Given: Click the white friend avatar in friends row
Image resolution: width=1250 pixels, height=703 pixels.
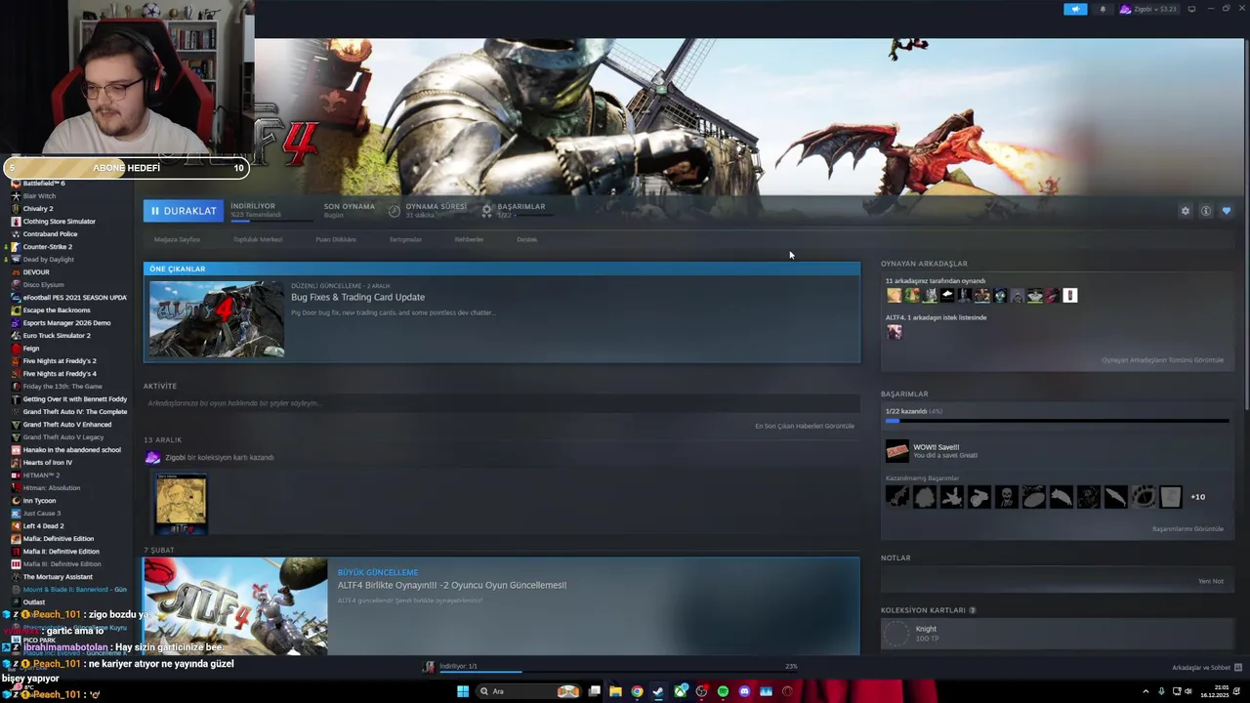Looking at the screenshot, I should pos(1070,295).
